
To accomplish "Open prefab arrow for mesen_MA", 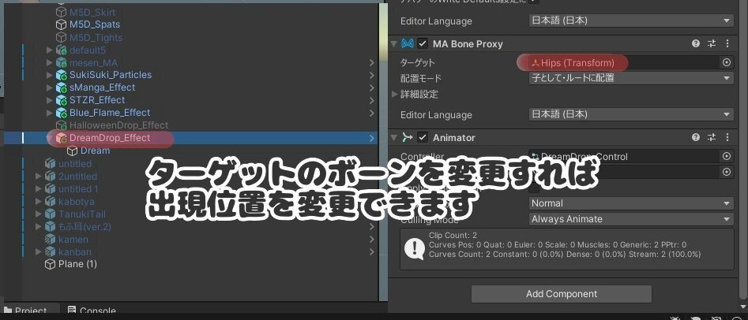I will coord(372,62).
